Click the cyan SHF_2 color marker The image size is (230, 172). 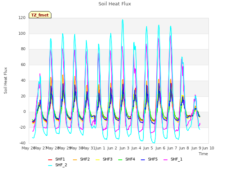[50, 166]
